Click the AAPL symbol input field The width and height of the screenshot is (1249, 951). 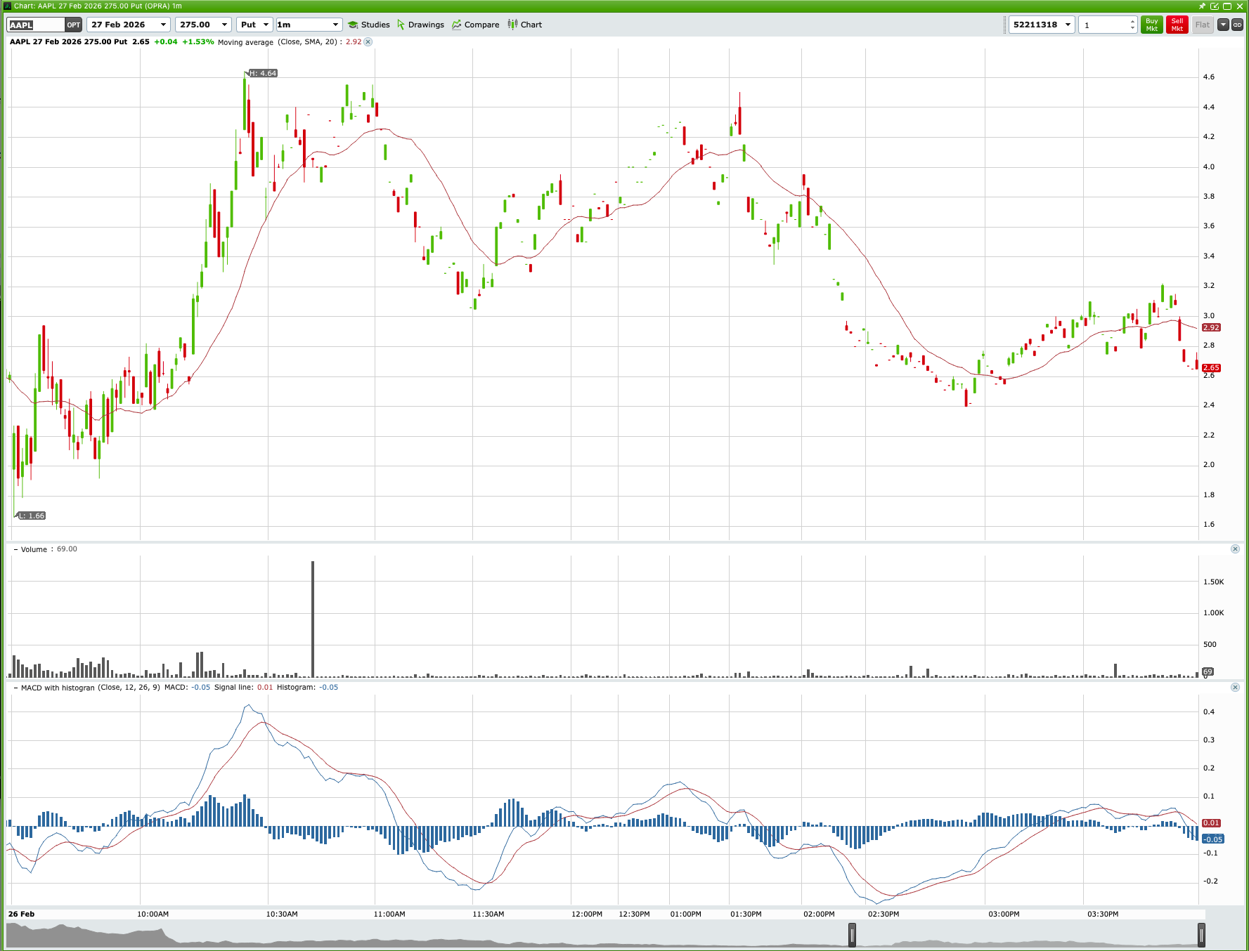pos(35,24)
